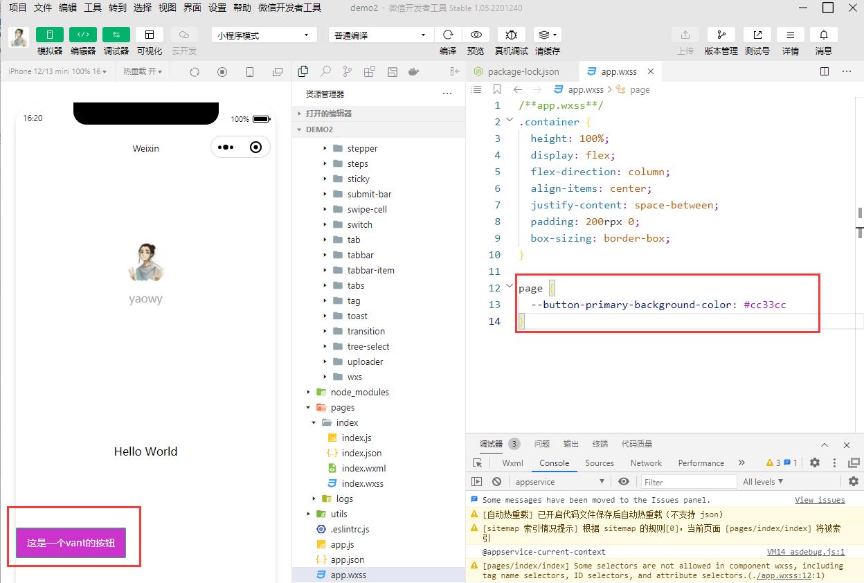Viewport: 864px width, 583px height.
Task: Open the All levels log filter dropdown
Action: pyautogui.click(x=763, y=481)
